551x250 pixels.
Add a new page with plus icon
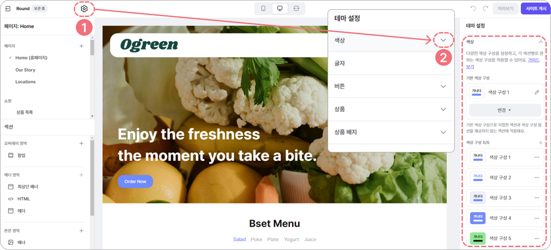coord(81,46)
